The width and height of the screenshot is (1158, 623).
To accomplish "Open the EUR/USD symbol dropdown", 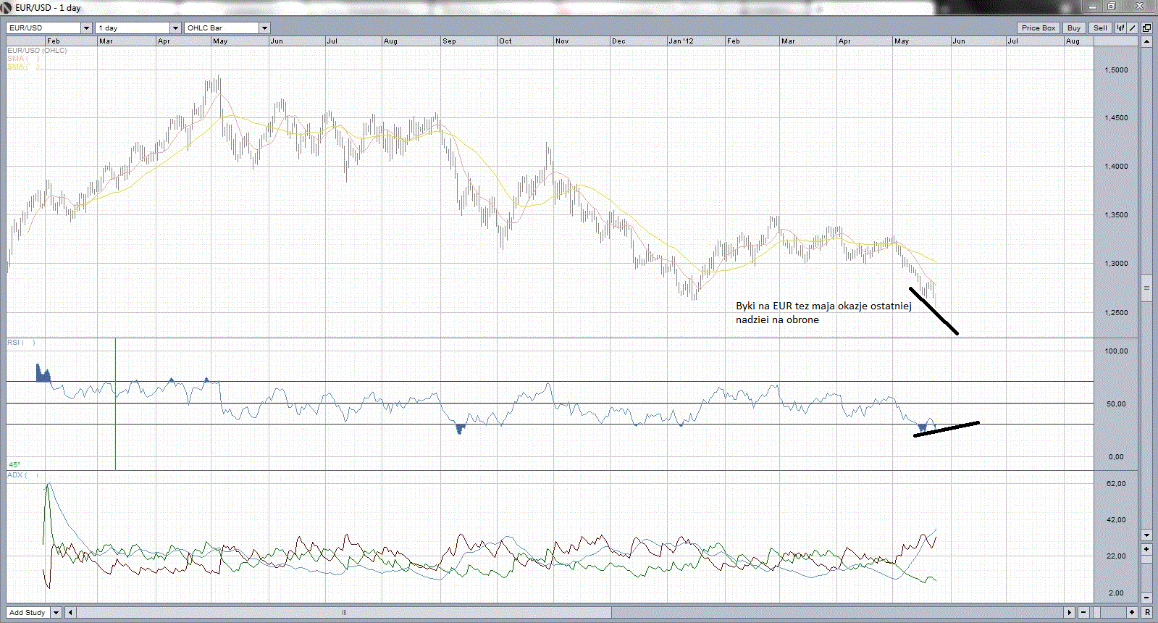I will [86, 28].
